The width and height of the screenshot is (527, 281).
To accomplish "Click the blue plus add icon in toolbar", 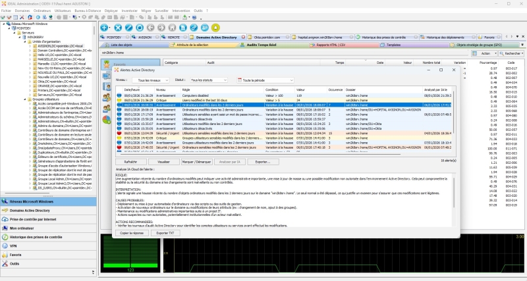I will point(105,28).
